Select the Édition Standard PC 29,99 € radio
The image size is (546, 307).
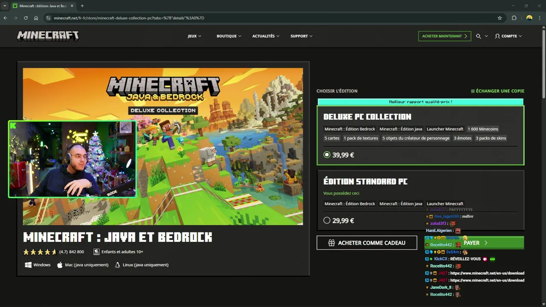click(327, 220)
